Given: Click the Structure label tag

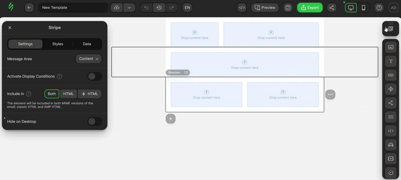Looking at the screenshot, I should (174, 72).
